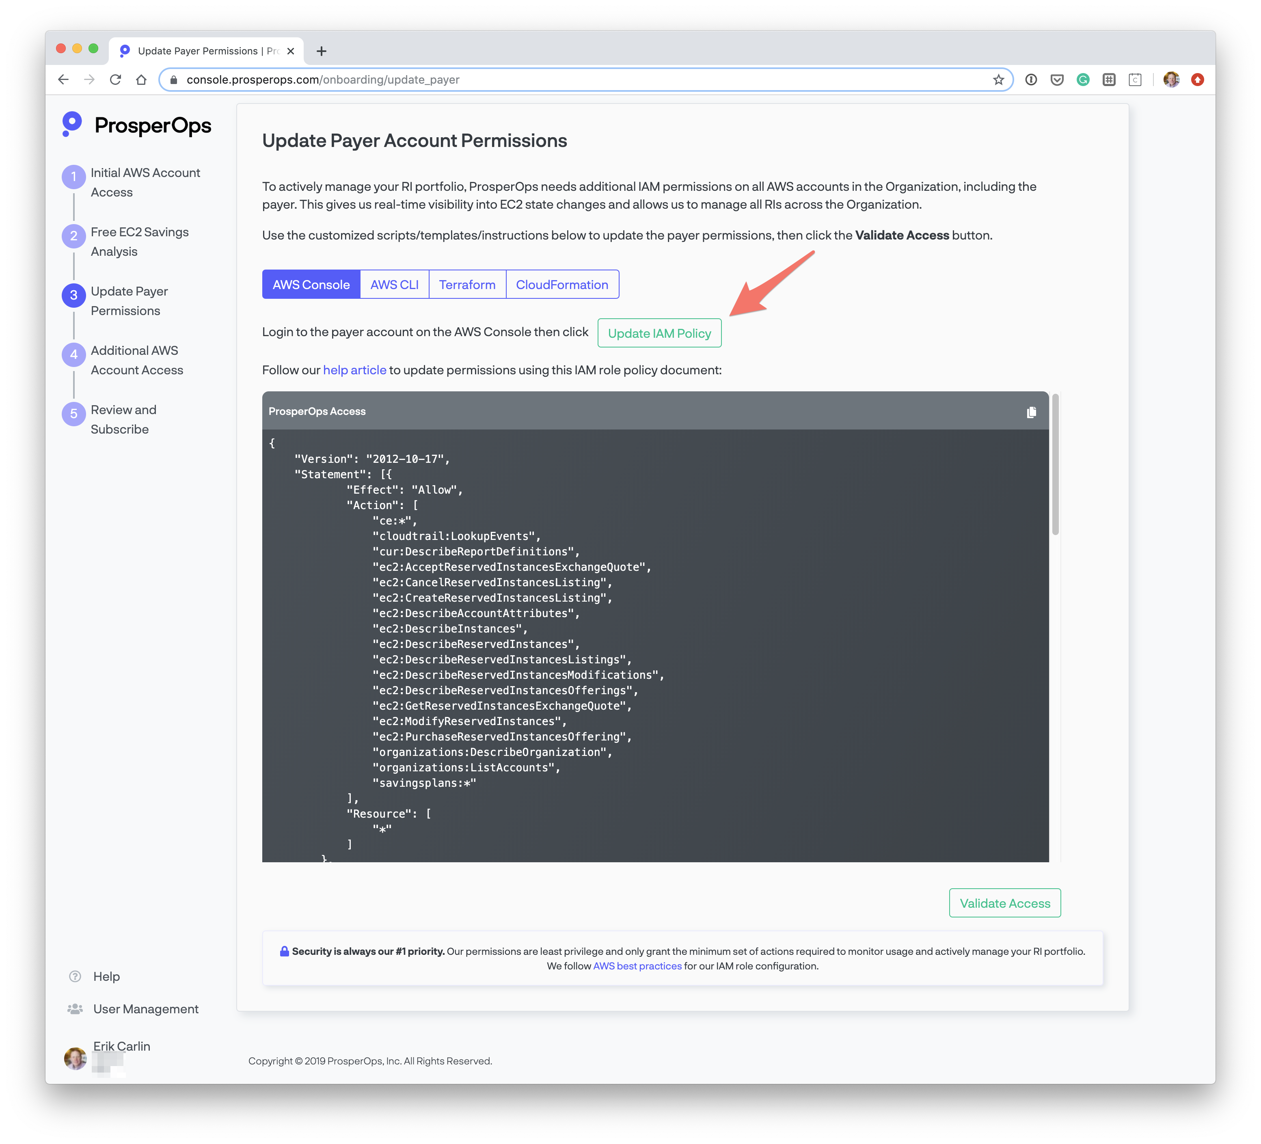Click the Erik Carlin user name
This screenshot has width=1261, height=1144.
pos(121,1047)
